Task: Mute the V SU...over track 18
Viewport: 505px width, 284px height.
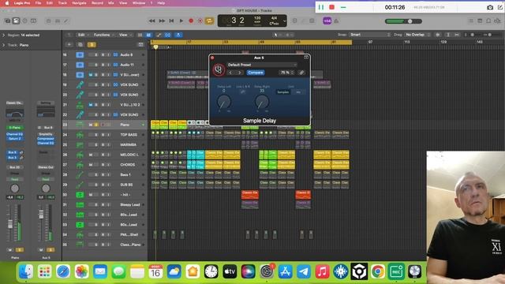Action: [x=91, y=75]
